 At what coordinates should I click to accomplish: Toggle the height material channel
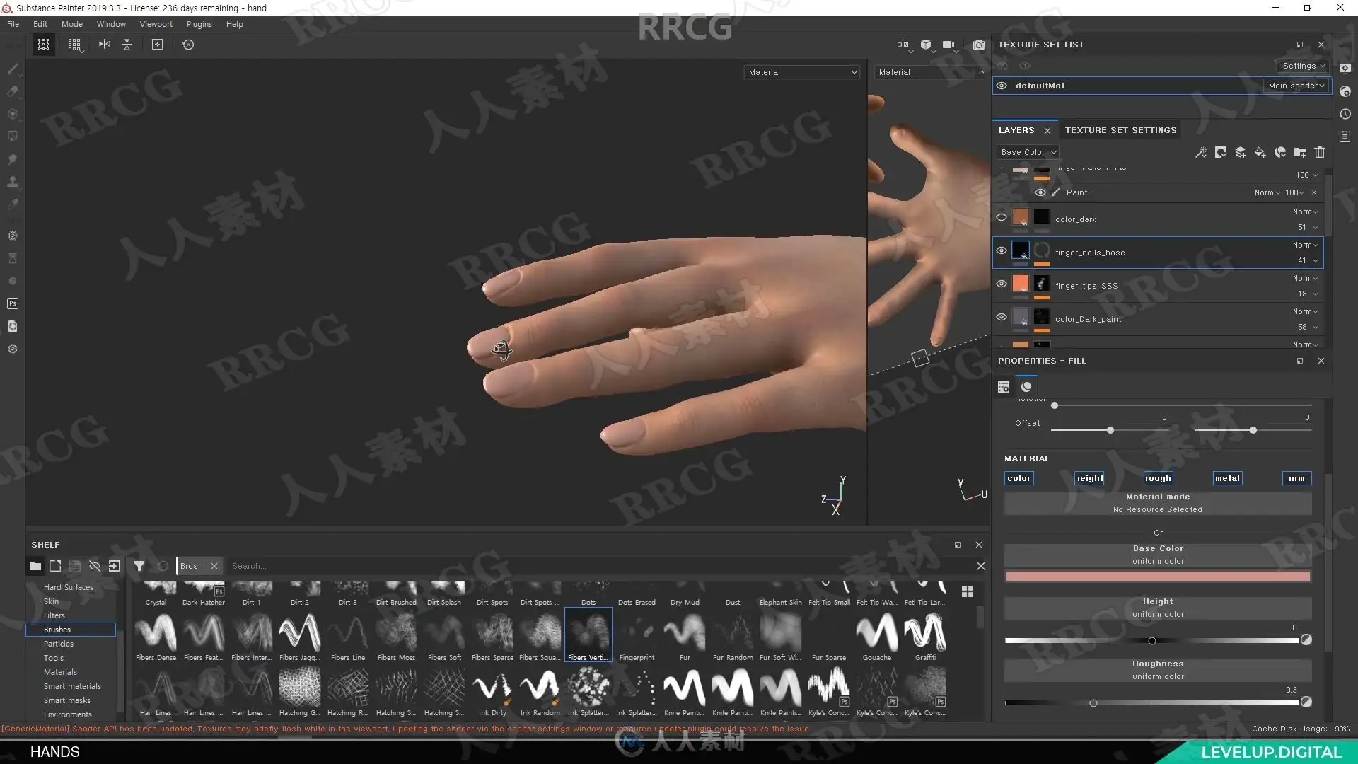coord(1089,479)
